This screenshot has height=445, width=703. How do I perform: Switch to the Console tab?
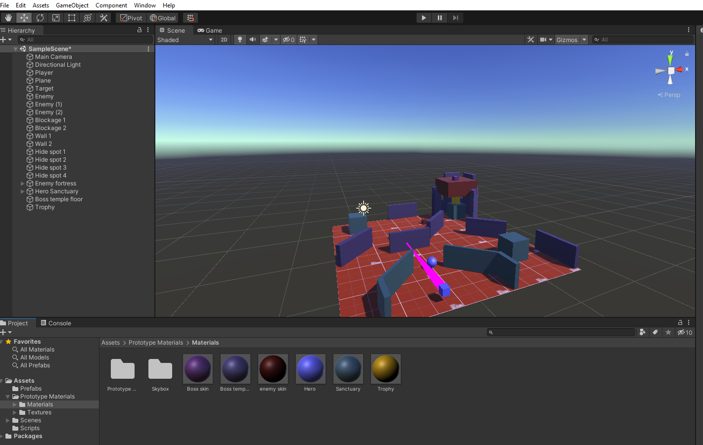click(x=56, y=323)
